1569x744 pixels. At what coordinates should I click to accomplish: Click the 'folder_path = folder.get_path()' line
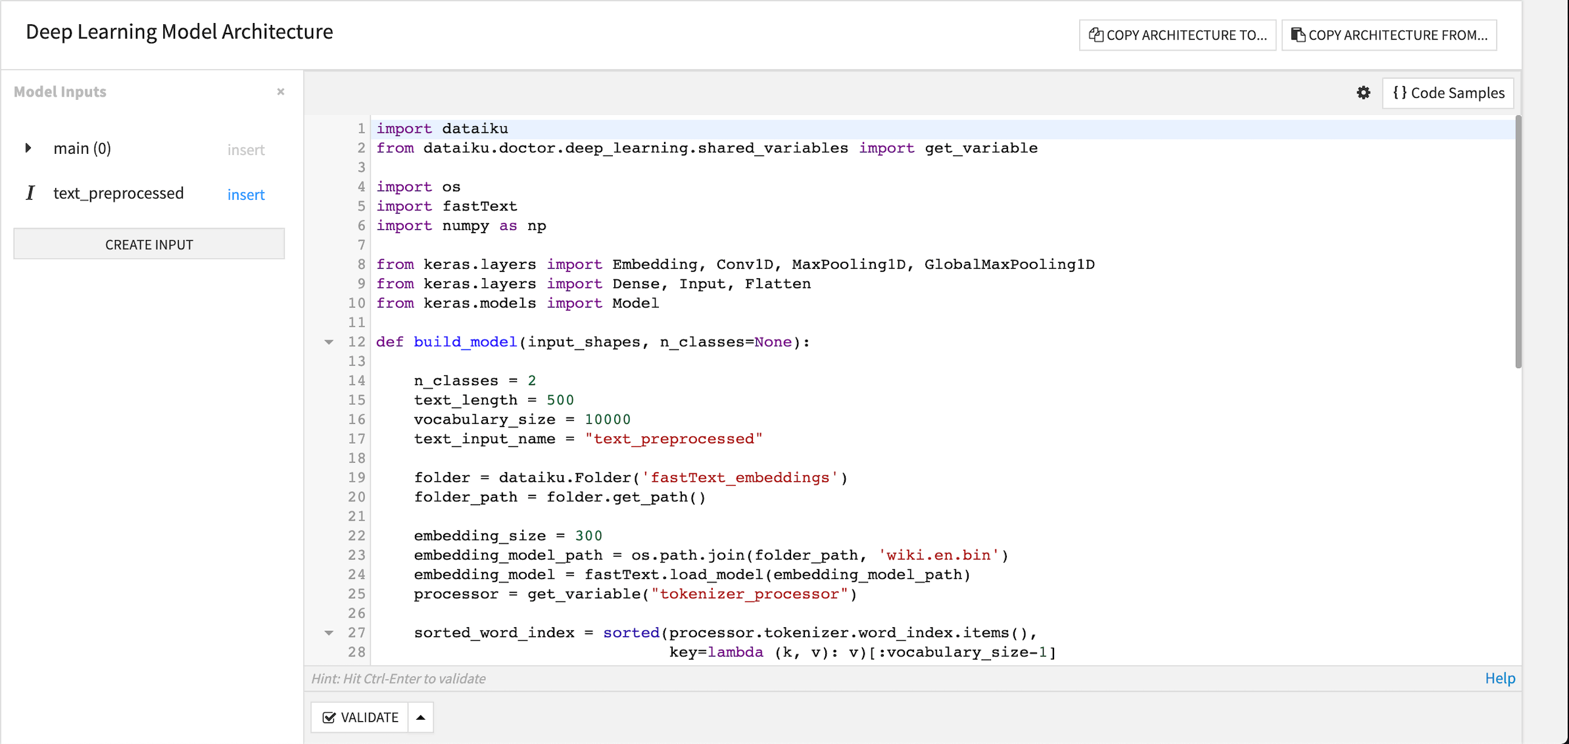[560, 497]
